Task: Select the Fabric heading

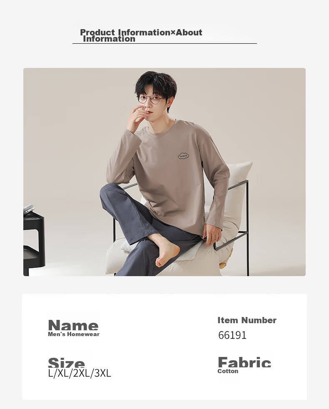Action: [x=244, y=362]
